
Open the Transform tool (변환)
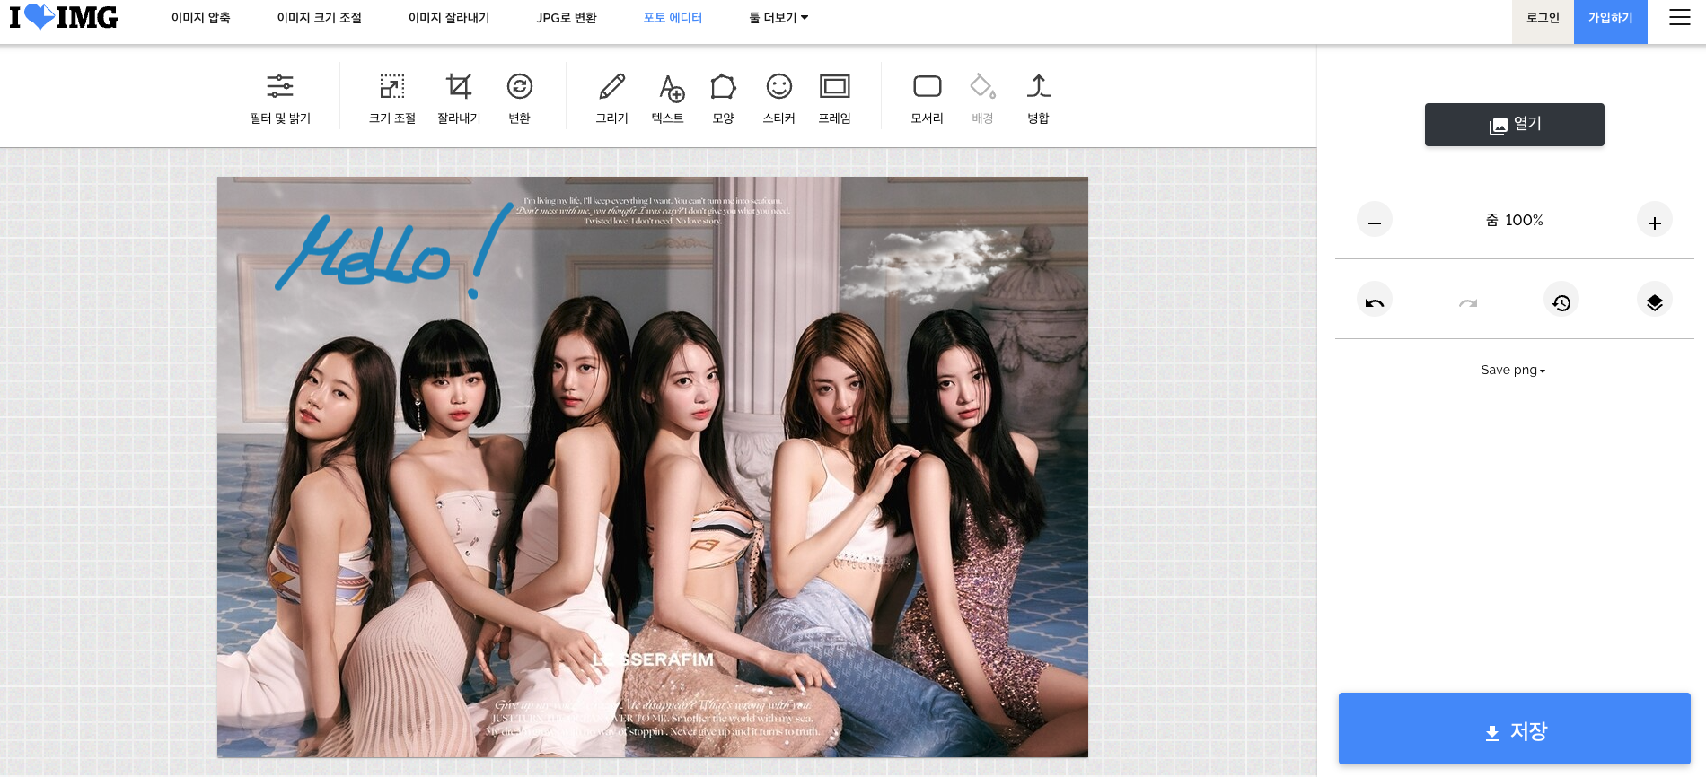[520, 98]
